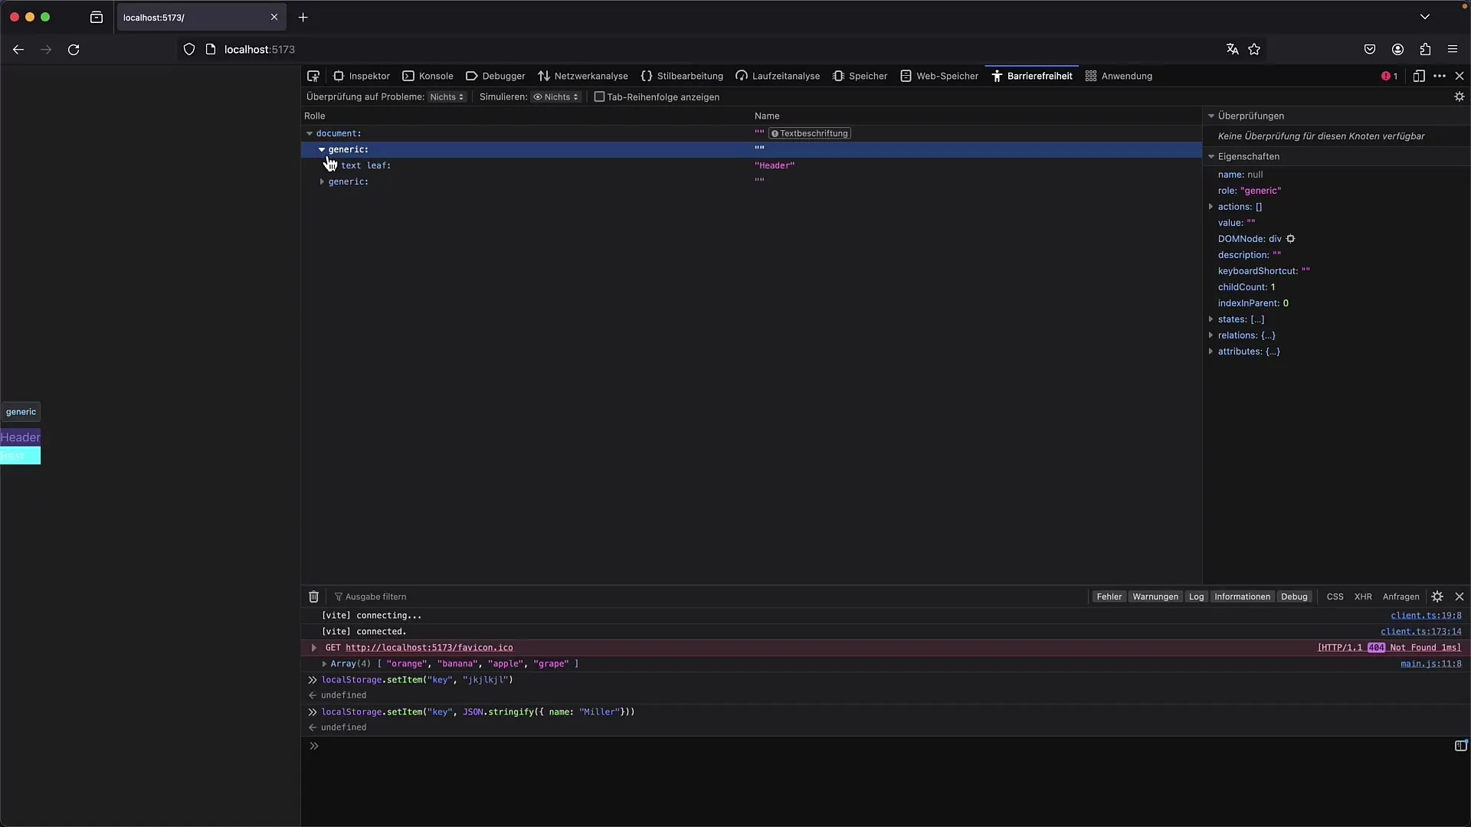The image size is (1471, 827).
Task: Select the text leaf row
Action: [751, 165]
